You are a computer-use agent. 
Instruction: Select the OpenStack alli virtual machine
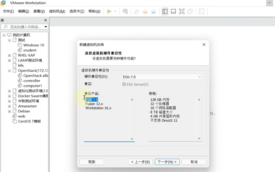point(35,76)
